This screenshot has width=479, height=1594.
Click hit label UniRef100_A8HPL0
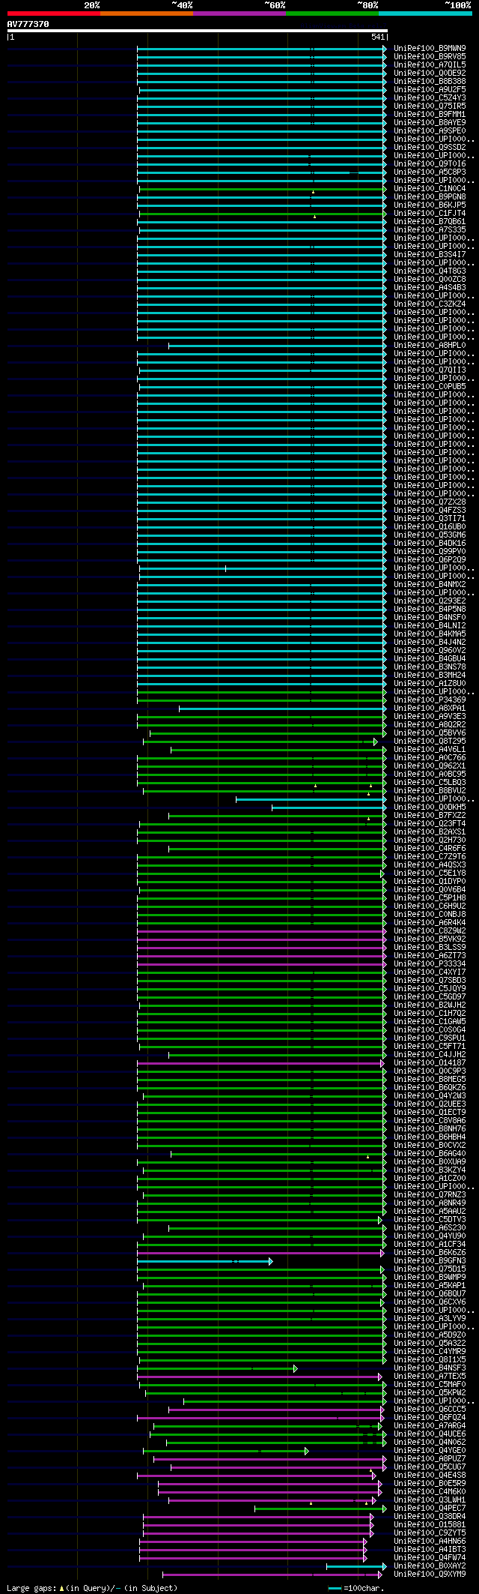coord(430,346)
